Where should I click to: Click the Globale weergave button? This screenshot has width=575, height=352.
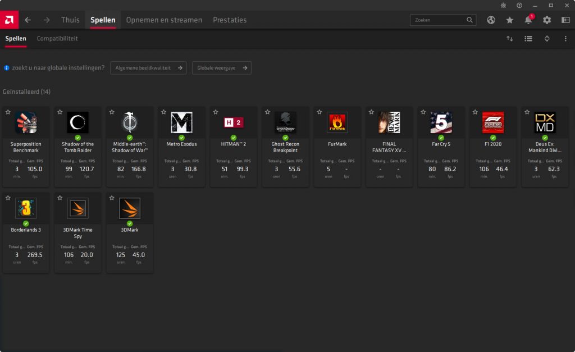221,68
